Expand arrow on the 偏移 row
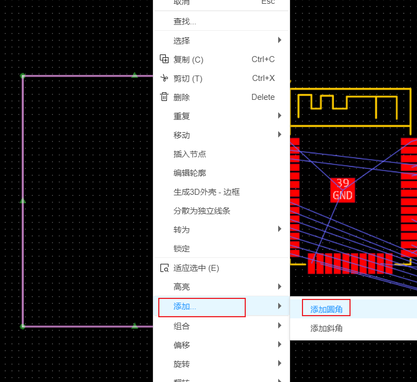417x382 pixels. point(279,344)
